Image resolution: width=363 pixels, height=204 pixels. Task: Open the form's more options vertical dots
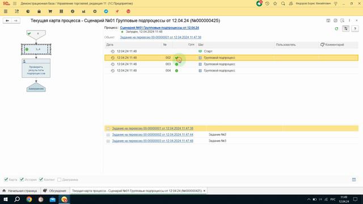[x=349, y=20]
